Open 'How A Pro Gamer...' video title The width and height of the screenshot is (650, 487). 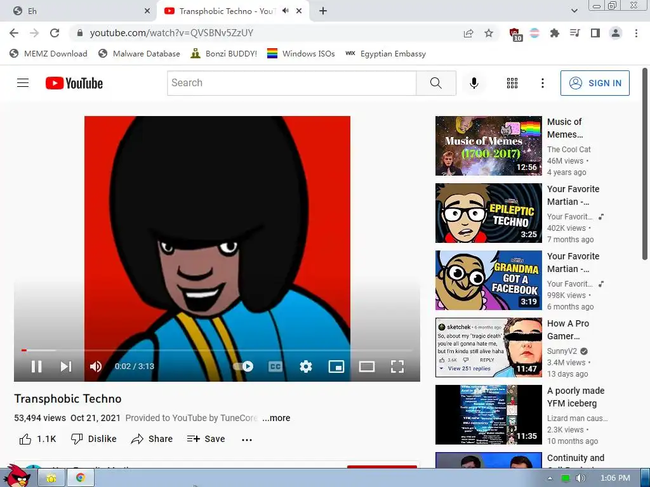click(x=568, y=330)
